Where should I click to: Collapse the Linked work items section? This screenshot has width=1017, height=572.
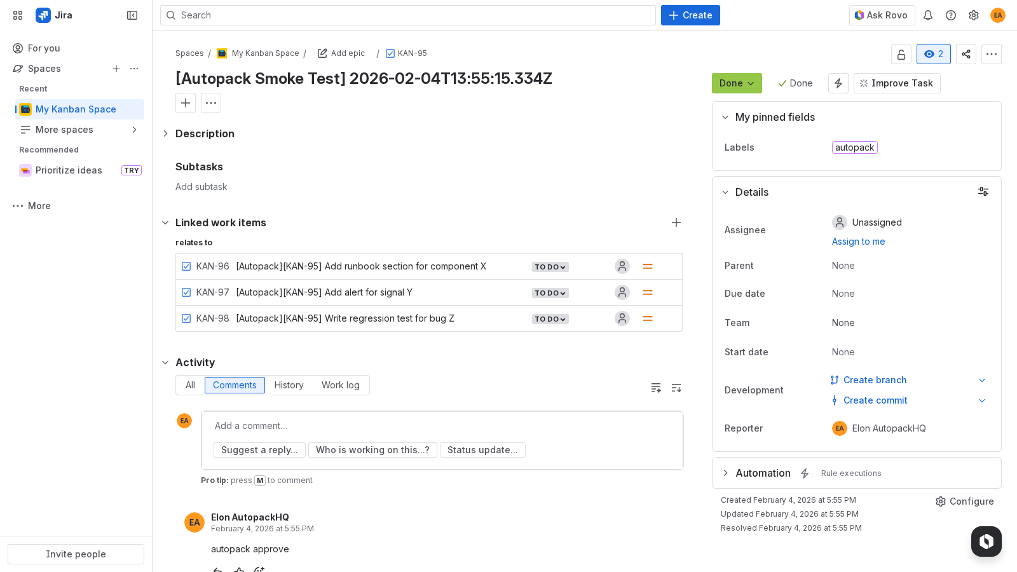(166, 222)
